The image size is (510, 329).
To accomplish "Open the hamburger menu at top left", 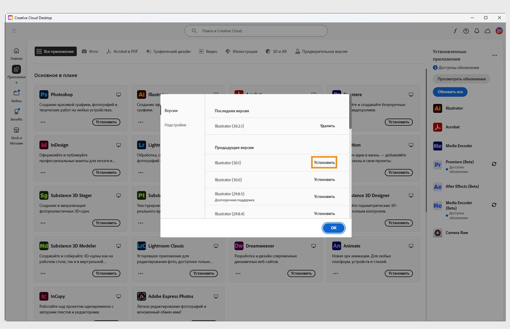I will click(x=14, y=31).
